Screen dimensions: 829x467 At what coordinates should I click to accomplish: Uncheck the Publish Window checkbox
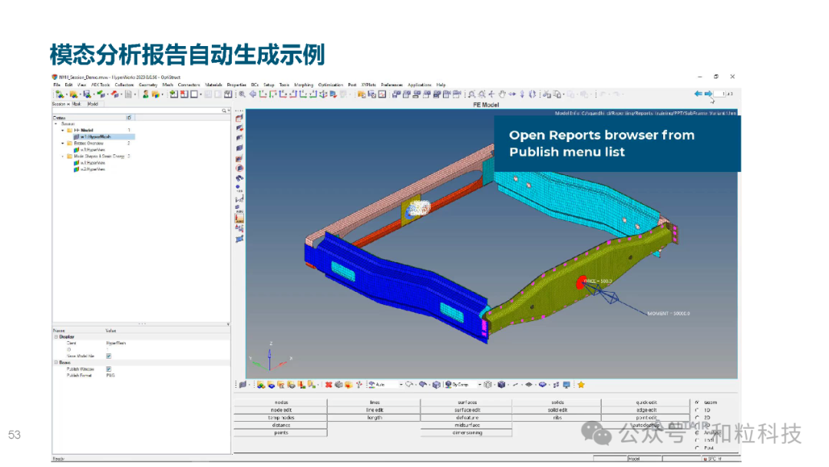108,369
